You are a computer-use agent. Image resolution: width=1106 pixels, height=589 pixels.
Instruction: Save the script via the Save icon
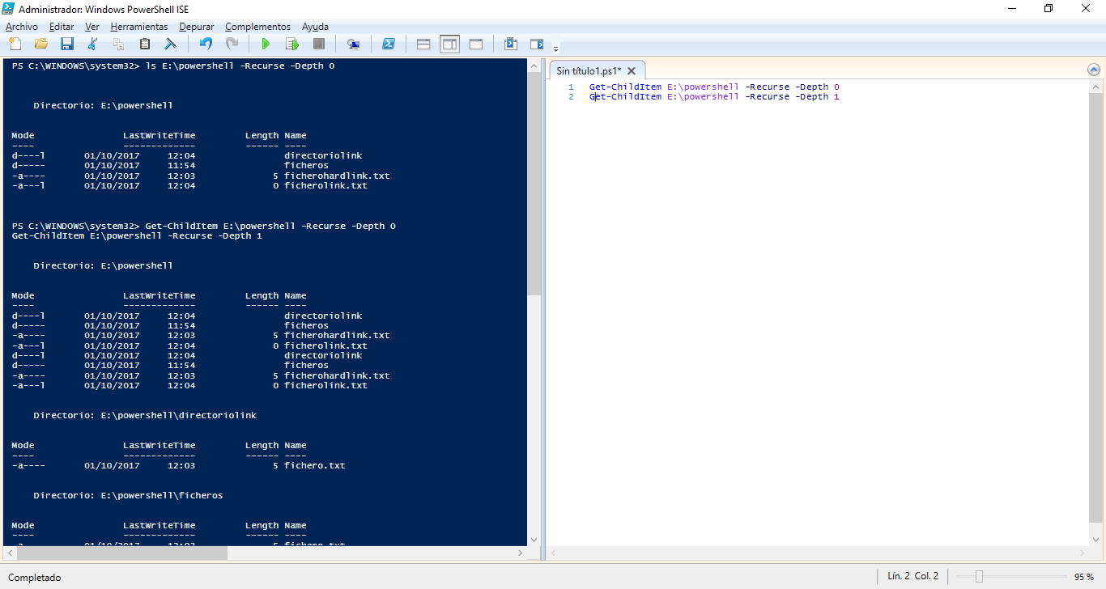point(67,44)
